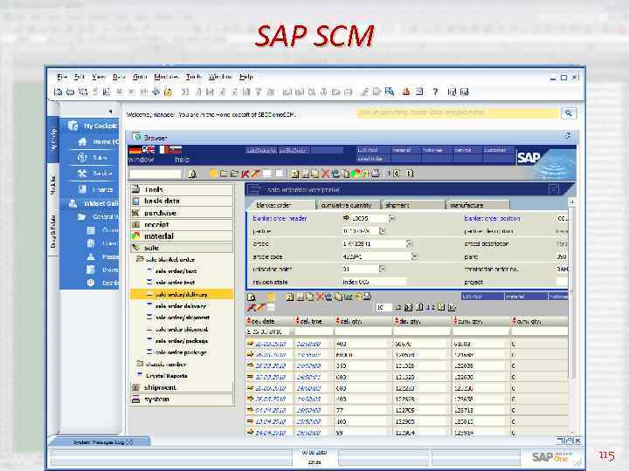Click the Browser panel title icon
Screen dimensions: 629x471
(x=136, y=137)
